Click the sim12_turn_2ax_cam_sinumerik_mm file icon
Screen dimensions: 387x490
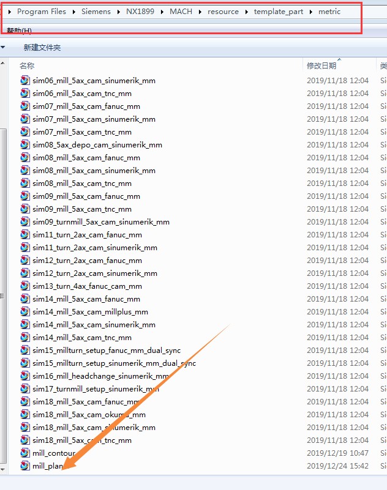(x=25, y=273)
